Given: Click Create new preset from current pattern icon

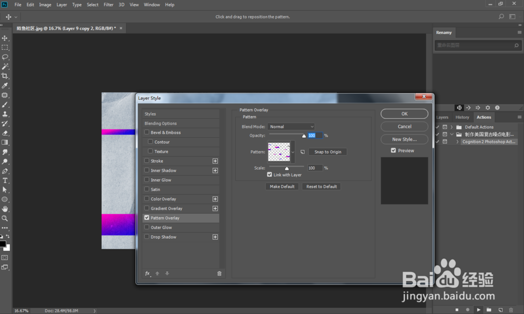Looking at the screenshot, I should point(302,152).
